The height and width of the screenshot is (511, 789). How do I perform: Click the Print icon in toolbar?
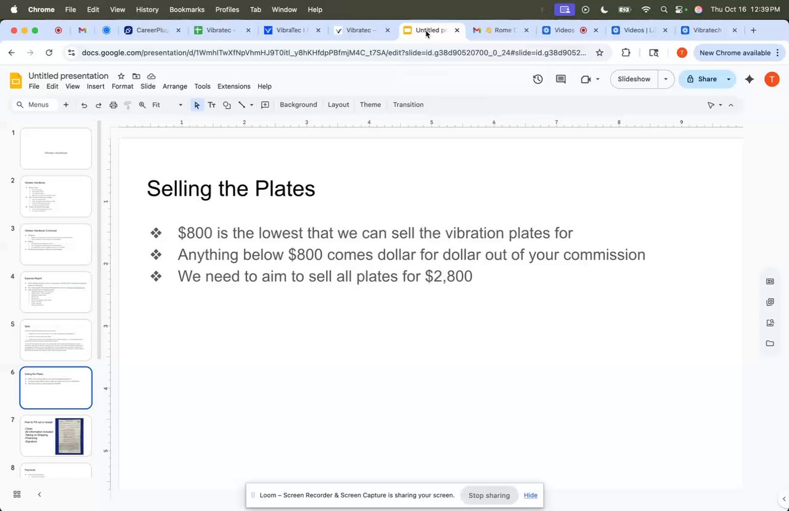pyautogui.click(x=113, y=105)
